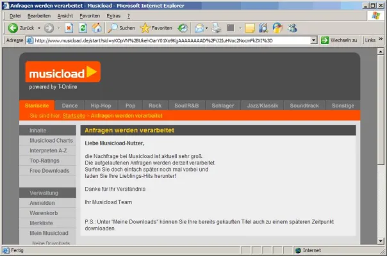The height and width of the screenshot is (256, 387).
Task: Open the Extras menu
Action: [x=113, y=15]
